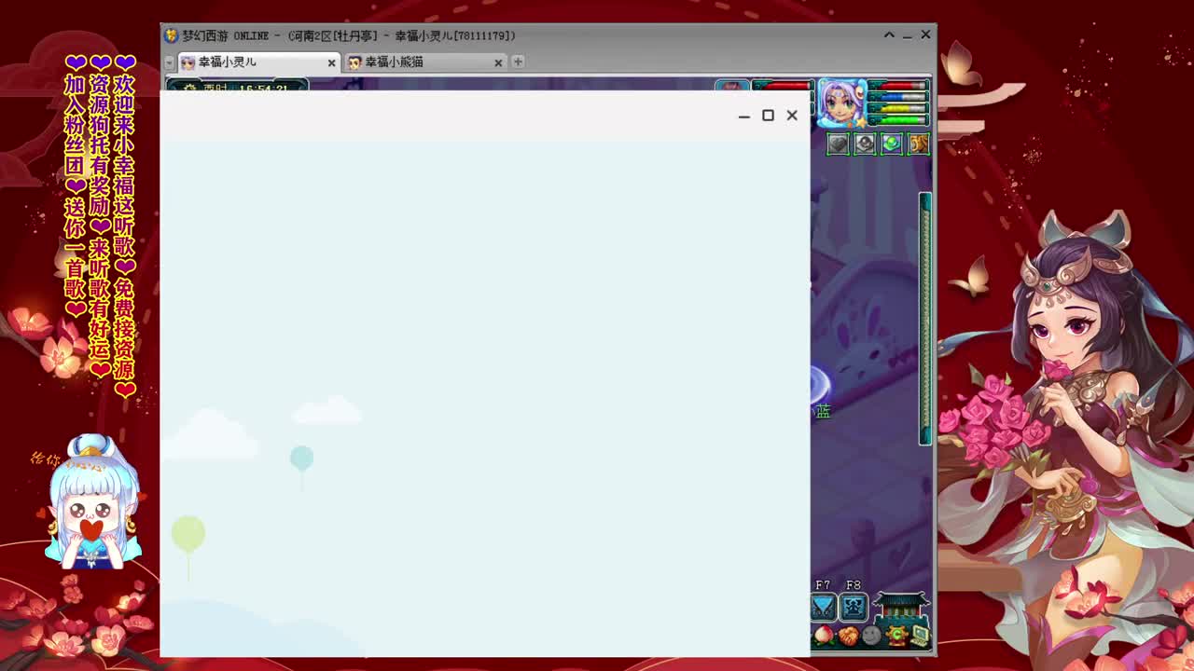The height and width of the screenshot is (671, 1194).
Task: Close the blank white popup window
Action: click(x=792, y=116)
